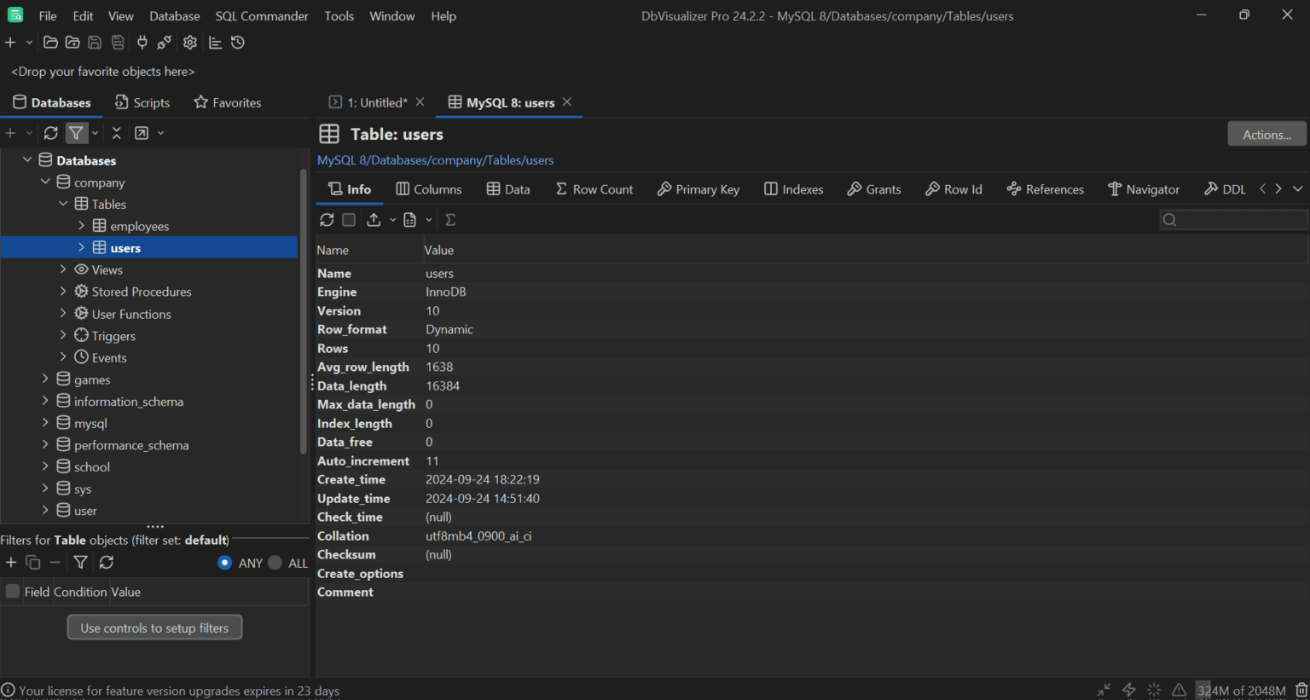Open DbVisualizer settings via the gear icon
Screen dimensions: 1310x700
(189, 42)
